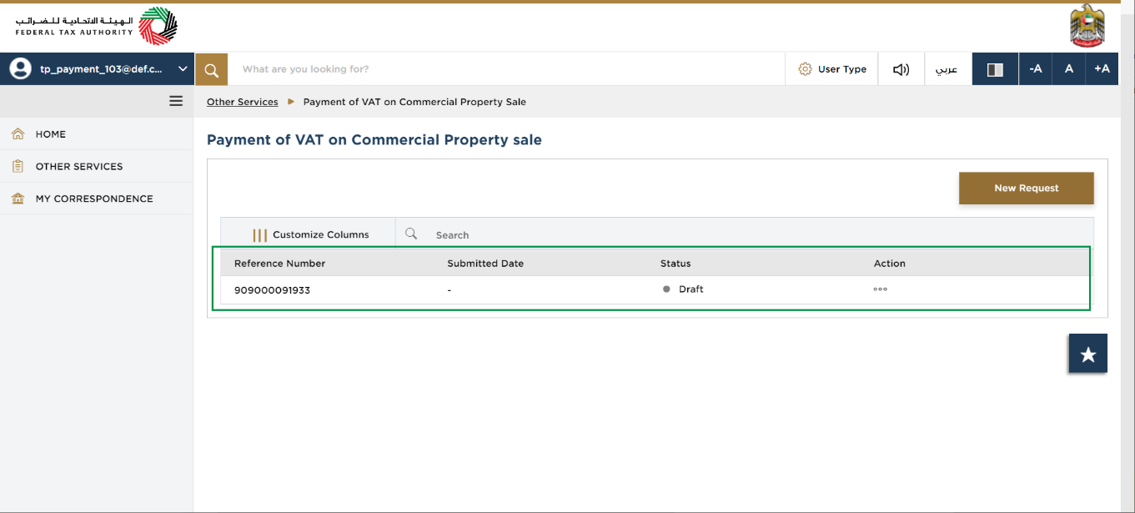The image size is (1135, 513).
Task: Increase font size with +A
Action: click(1102, 69)
